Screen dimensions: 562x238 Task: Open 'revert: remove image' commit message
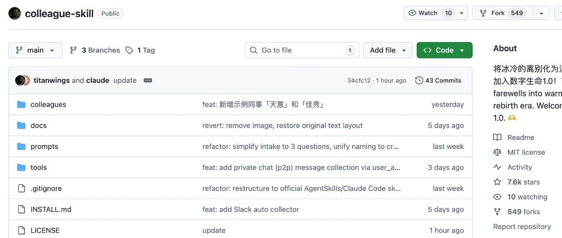click(282, 125)
